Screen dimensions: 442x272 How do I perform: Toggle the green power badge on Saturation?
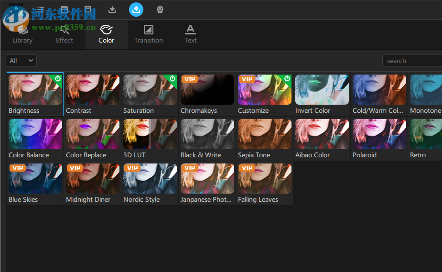click(x=172, y=79)
